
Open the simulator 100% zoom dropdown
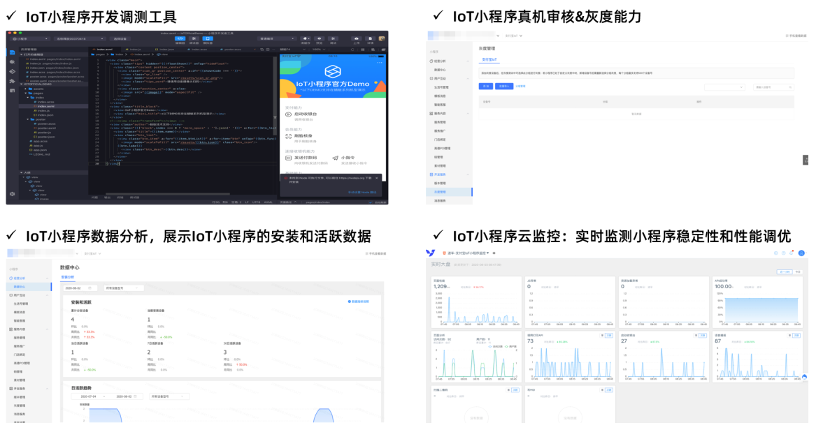click(x=319, y=50)
